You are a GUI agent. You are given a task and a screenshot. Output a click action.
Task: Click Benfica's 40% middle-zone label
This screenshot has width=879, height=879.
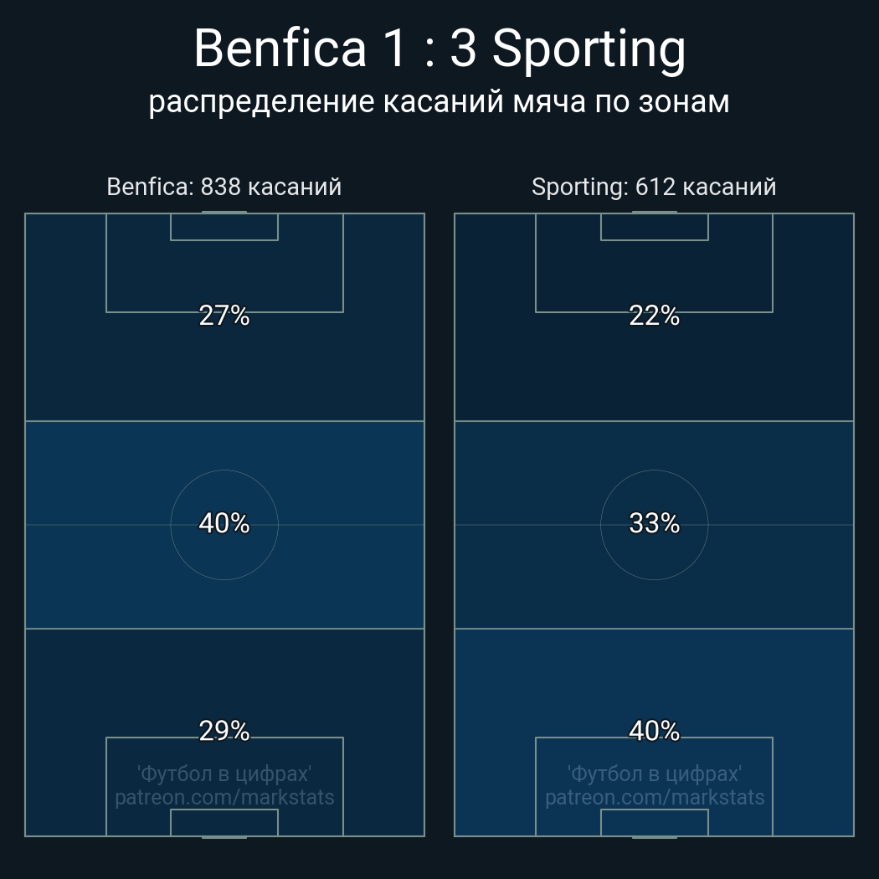point(224,523)
